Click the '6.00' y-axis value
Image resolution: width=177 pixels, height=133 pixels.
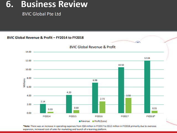(29, 87)
